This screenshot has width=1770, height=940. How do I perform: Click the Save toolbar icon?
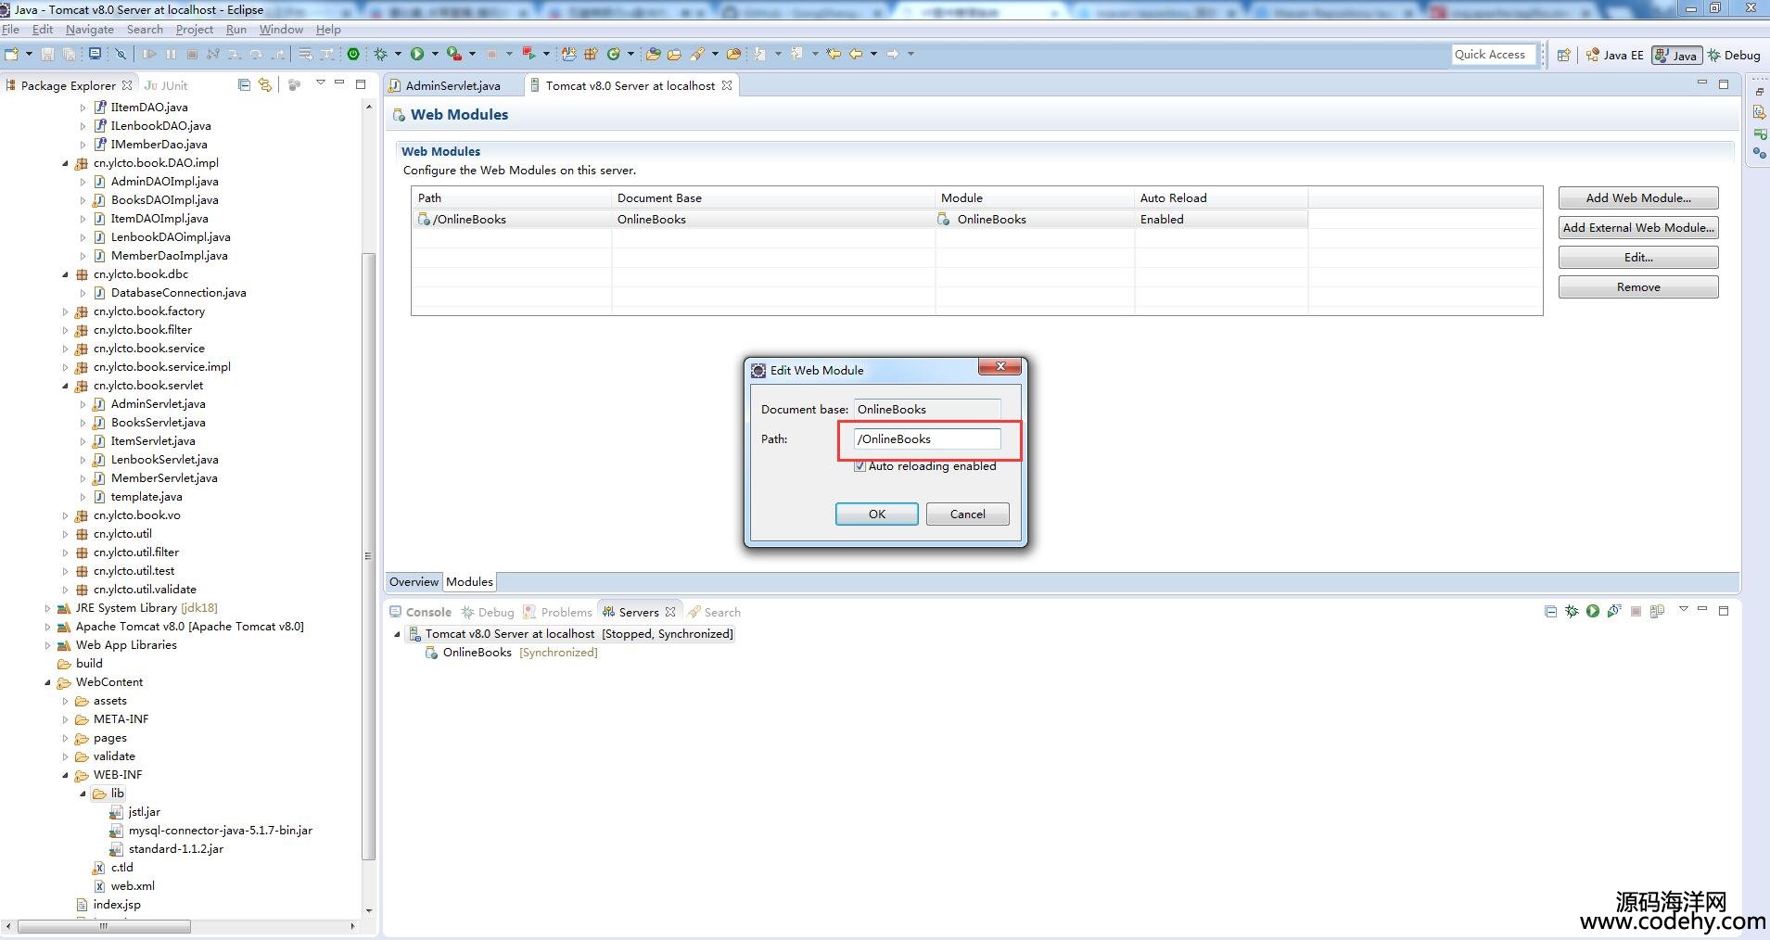click(x=47, y=54)
